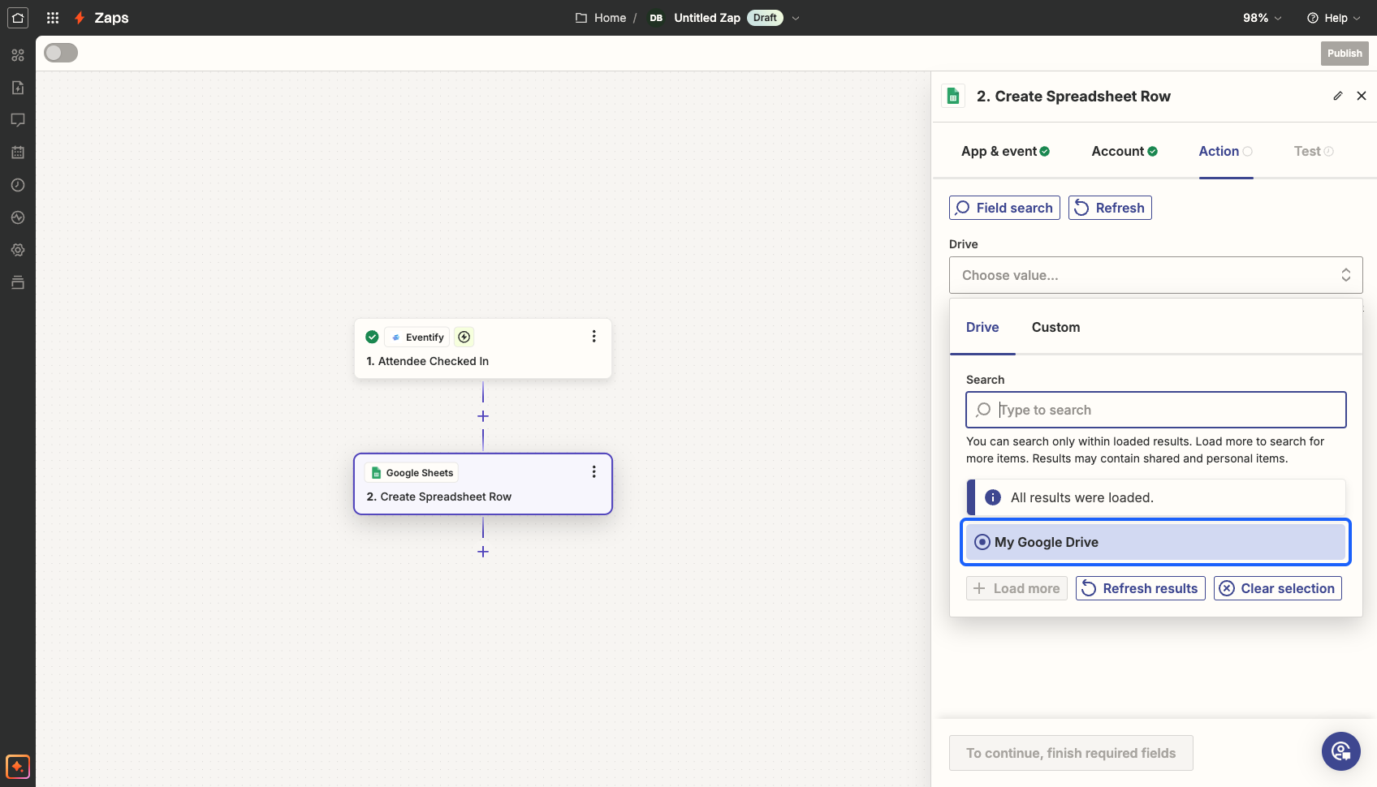Open the sidebar file import icon
Screen dimensions: 1377x787
18,88
